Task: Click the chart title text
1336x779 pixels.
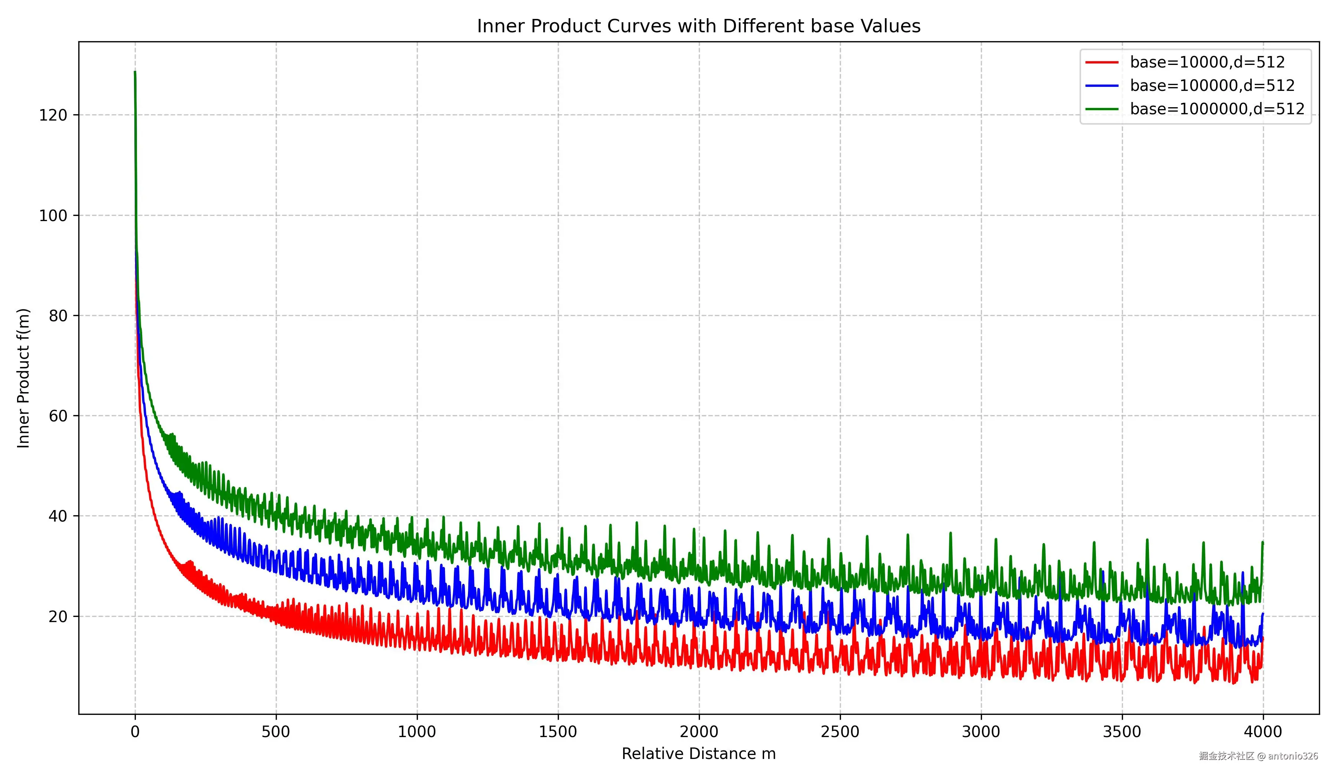Action: point(698,26)
